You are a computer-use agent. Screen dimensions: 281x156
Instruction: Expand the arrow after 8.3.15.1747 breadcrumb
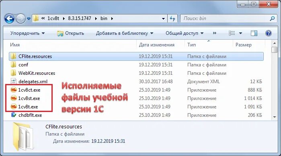point(96,18)
